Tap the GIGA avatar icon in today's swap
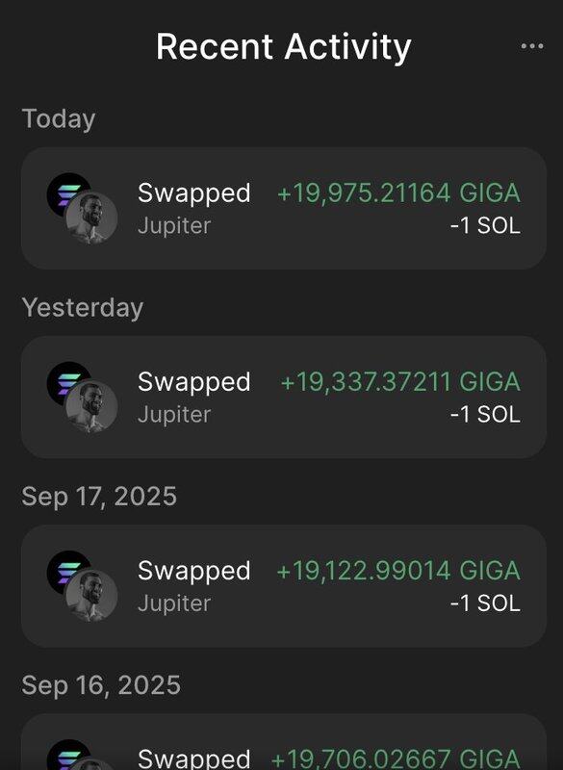Screen dimensions: 563x770 91,218
